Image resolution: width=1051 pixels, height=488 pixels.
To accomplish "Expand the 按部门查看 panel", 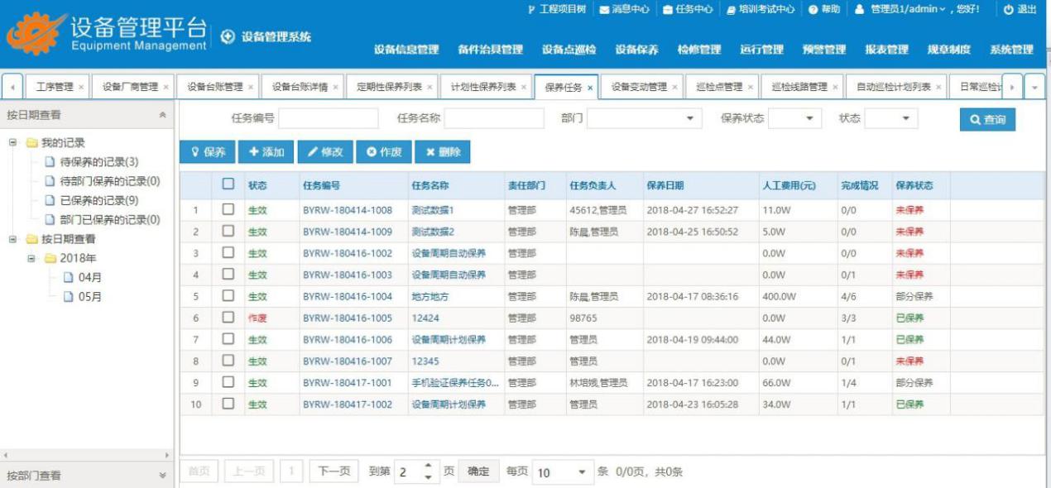I will click(x=161, y=476).
